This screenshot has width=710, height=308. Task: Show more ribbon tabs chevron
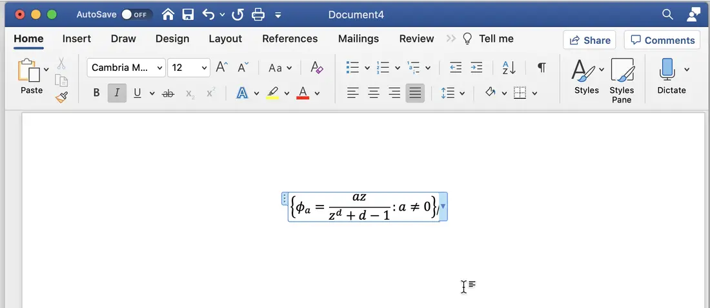tap(451, 39)
